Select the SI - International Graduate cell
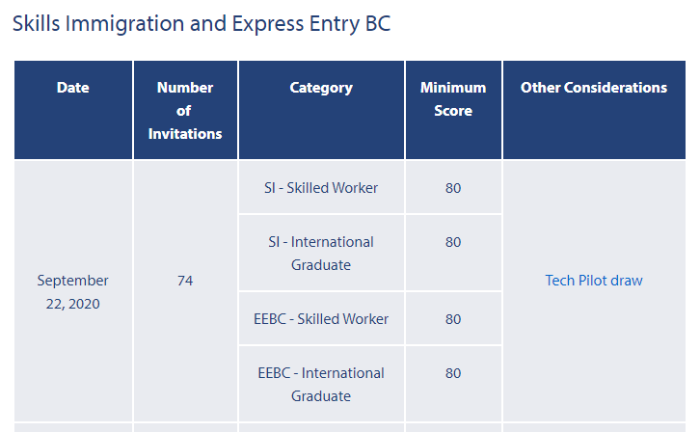Screen dimensions: 700x432 [321, 254]
